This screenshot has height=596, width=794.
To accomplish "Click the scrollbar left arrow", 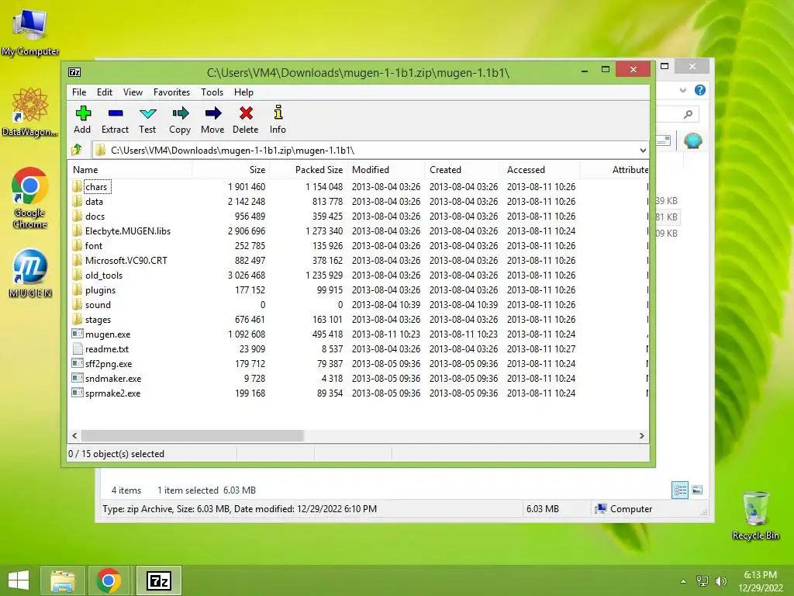I will click(x=74, y=435).
